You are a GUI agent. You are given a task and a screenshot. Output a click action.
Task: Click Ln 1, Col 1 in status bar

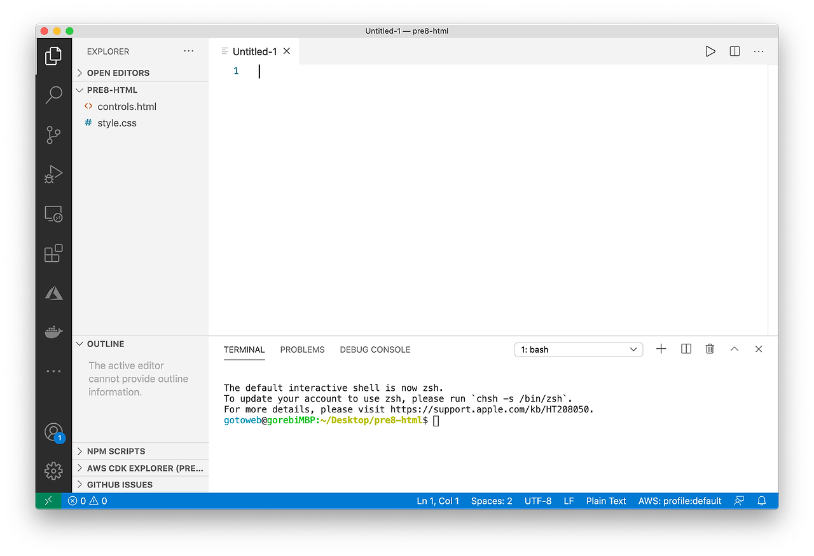pos(438,501)
